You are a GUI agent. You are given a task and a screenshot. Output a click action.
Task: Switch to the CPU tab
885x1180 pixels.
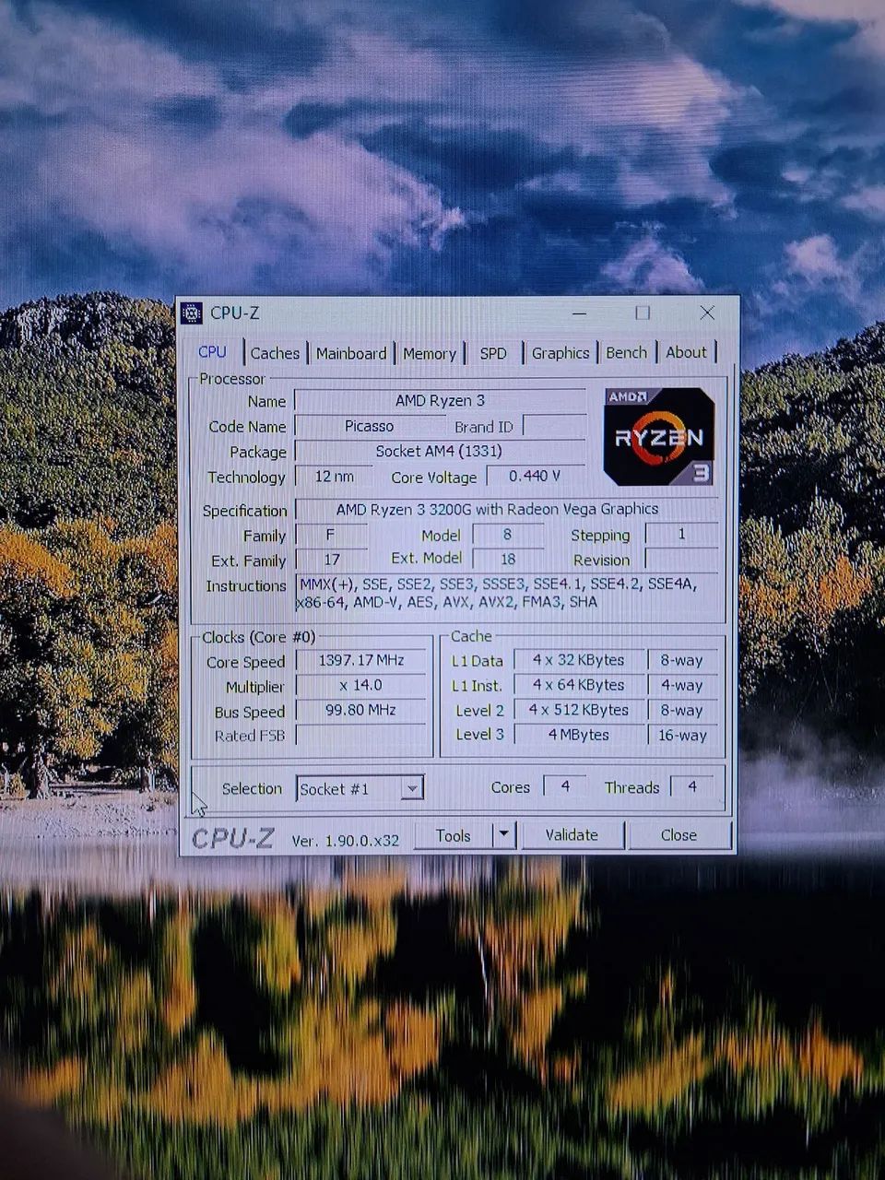212,352
